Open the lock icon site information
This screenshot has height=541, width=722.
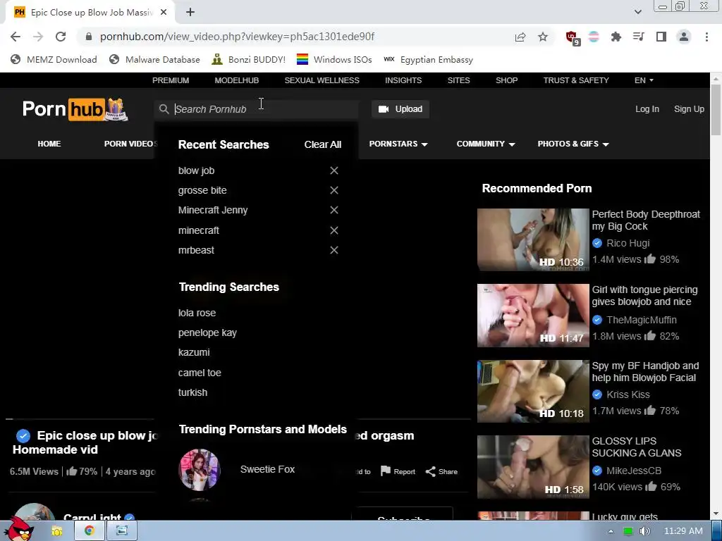pos(89,37)
